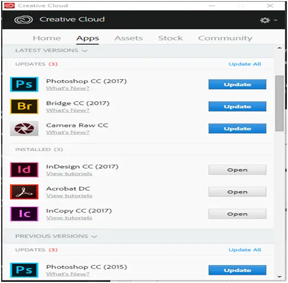Open the Community tab
288x283 pixels.
coord(225,38)
